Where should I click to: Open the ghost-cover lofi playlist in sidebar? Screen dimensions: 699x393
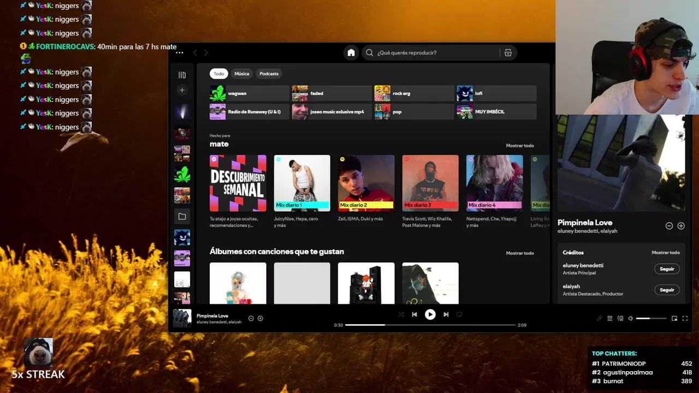click(182, 237)
